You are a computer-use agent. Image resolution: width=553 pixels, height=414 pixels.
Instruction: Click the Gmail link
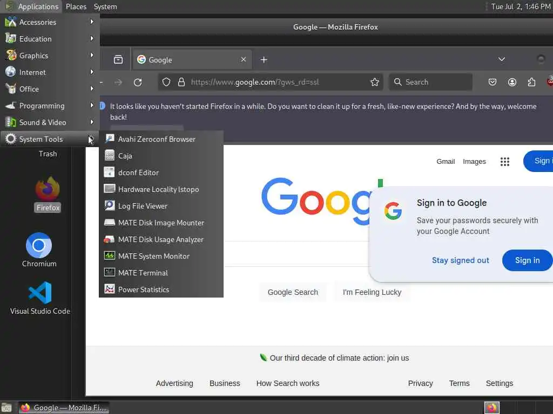(446, 161)
